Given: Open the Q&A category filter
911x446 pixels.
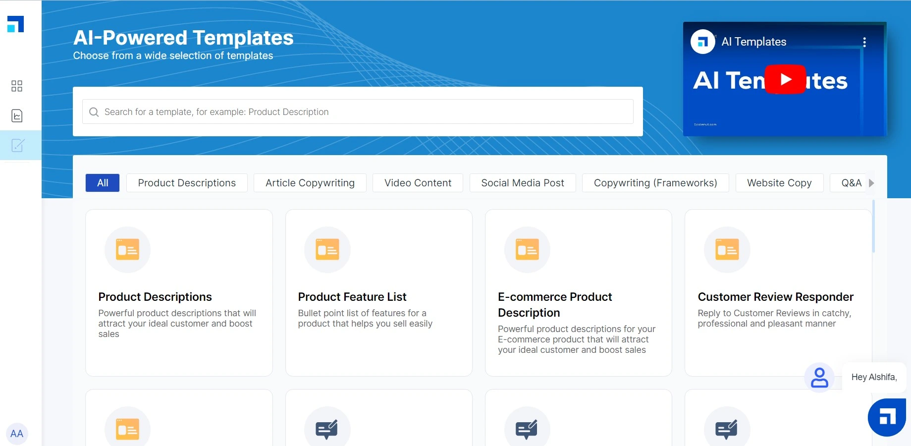Looking at the screenshot, I should 850,183.
